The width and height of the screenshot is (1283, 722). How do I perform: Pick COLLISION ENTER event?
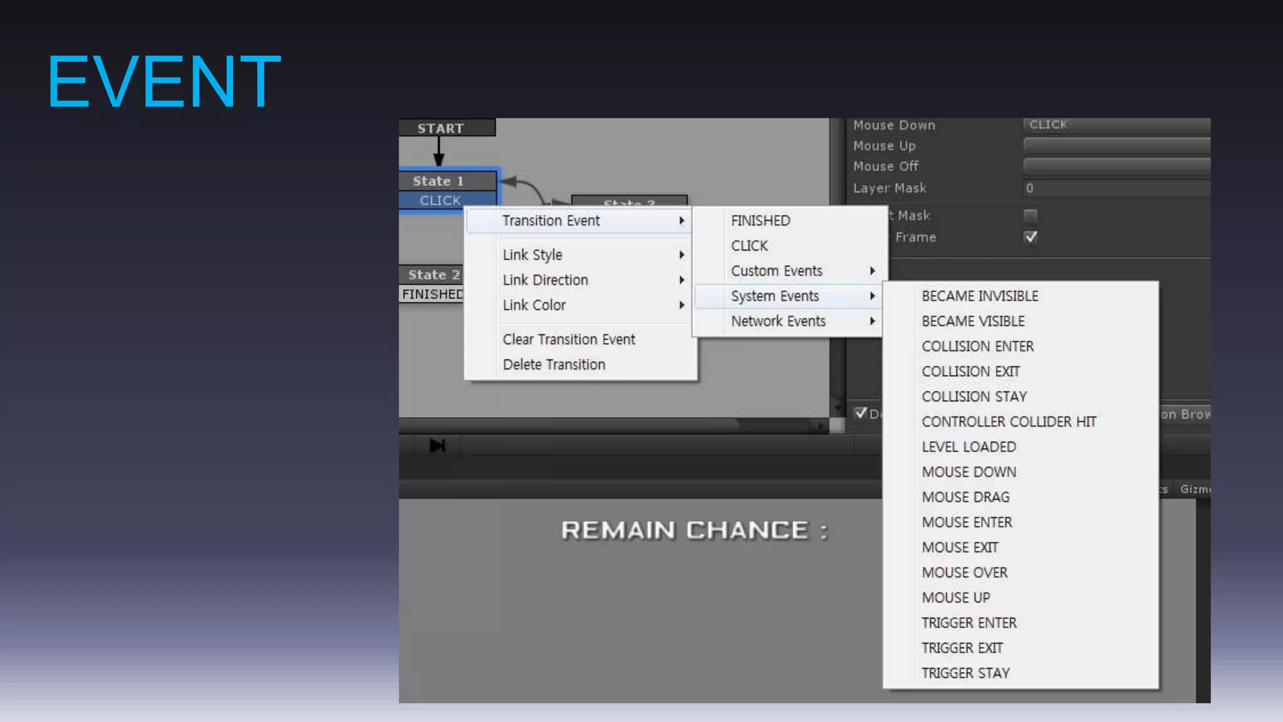[977, 347]
